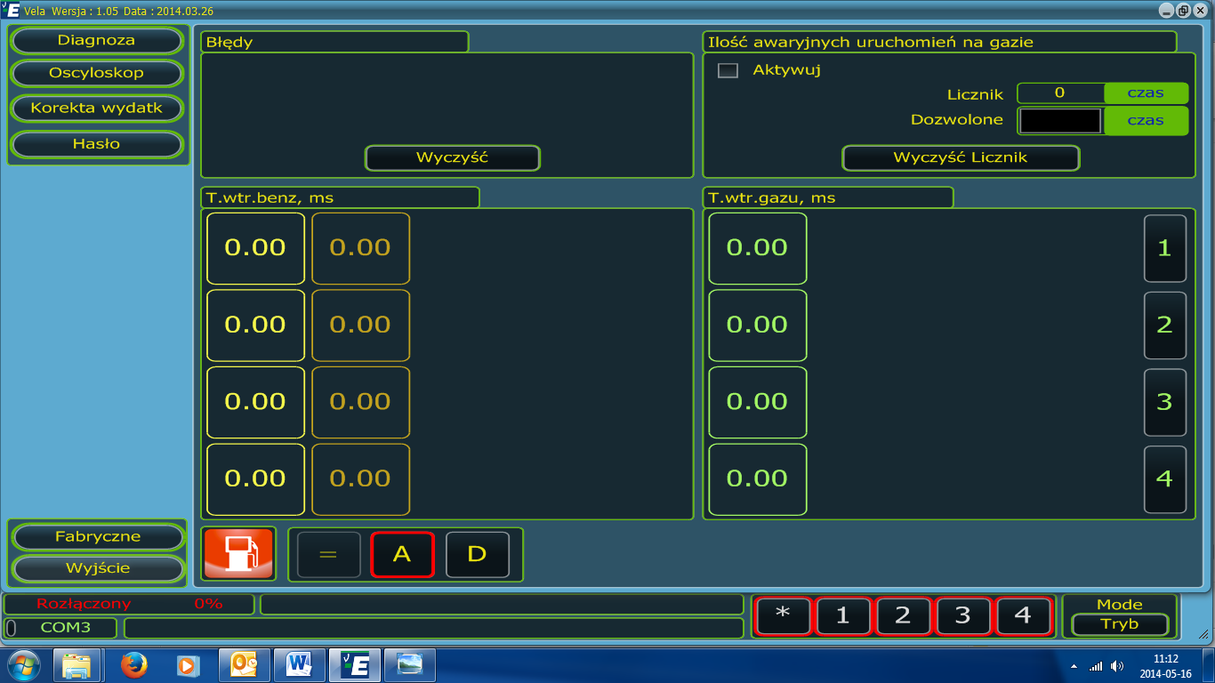Screen dimensions: 1215x683
Task: Click the T.wtr.gazu, ms header
Action: pos(828,197)
